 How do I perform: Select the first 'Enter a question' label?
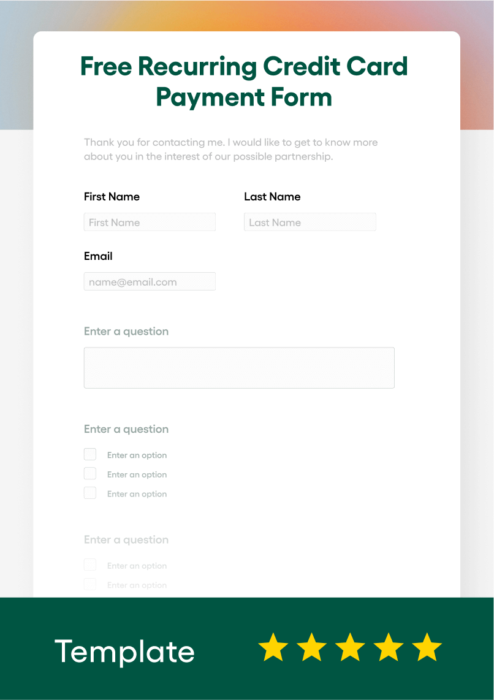pos(126,331)
